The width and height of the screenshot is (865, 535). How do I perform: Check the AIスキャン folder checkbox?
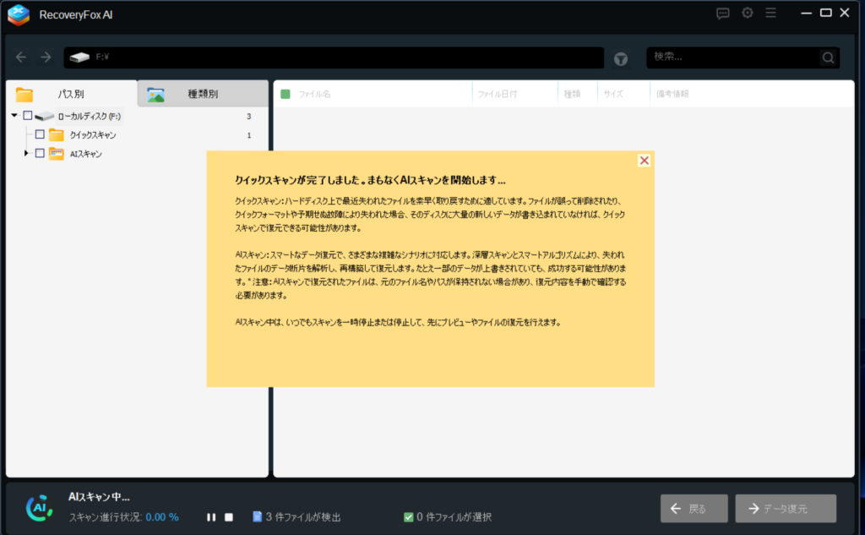pos(40,153)
